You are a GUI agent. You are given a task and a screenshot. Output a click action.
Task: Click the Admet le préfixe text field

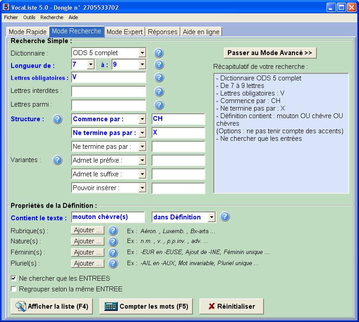coord(178,160)
